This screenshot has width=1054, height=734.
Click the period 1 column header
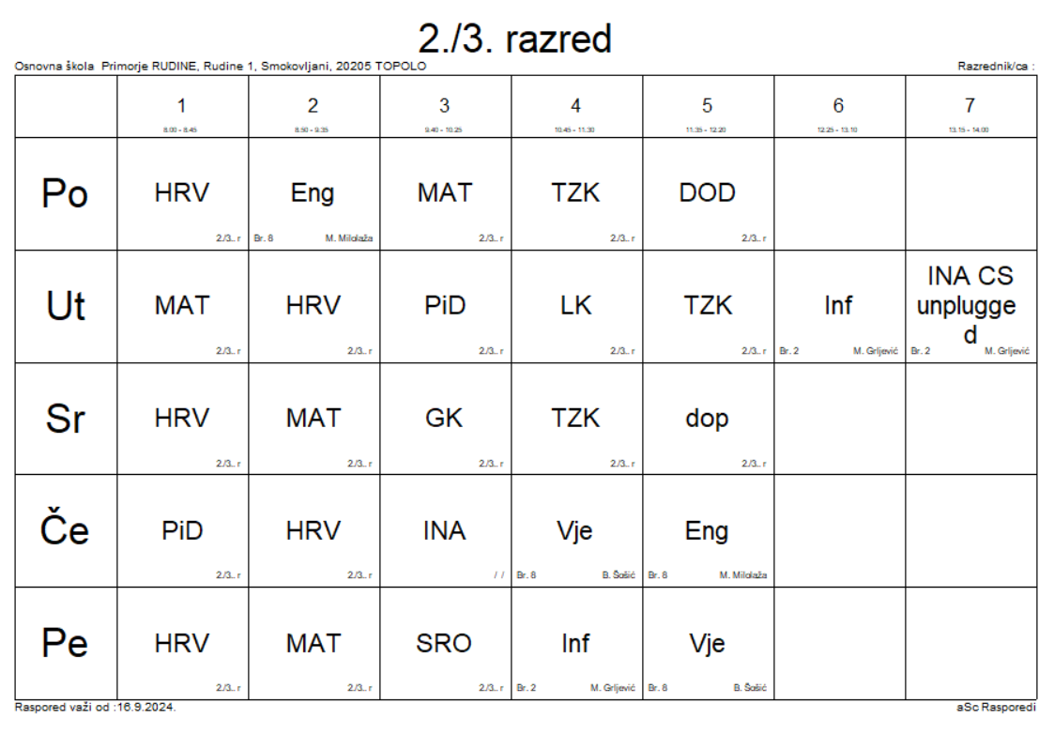[182, 107]
